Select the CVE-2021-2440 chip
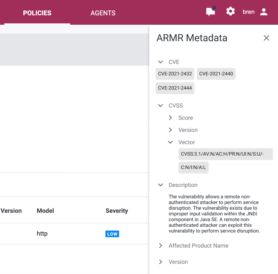 click(216, 74)
